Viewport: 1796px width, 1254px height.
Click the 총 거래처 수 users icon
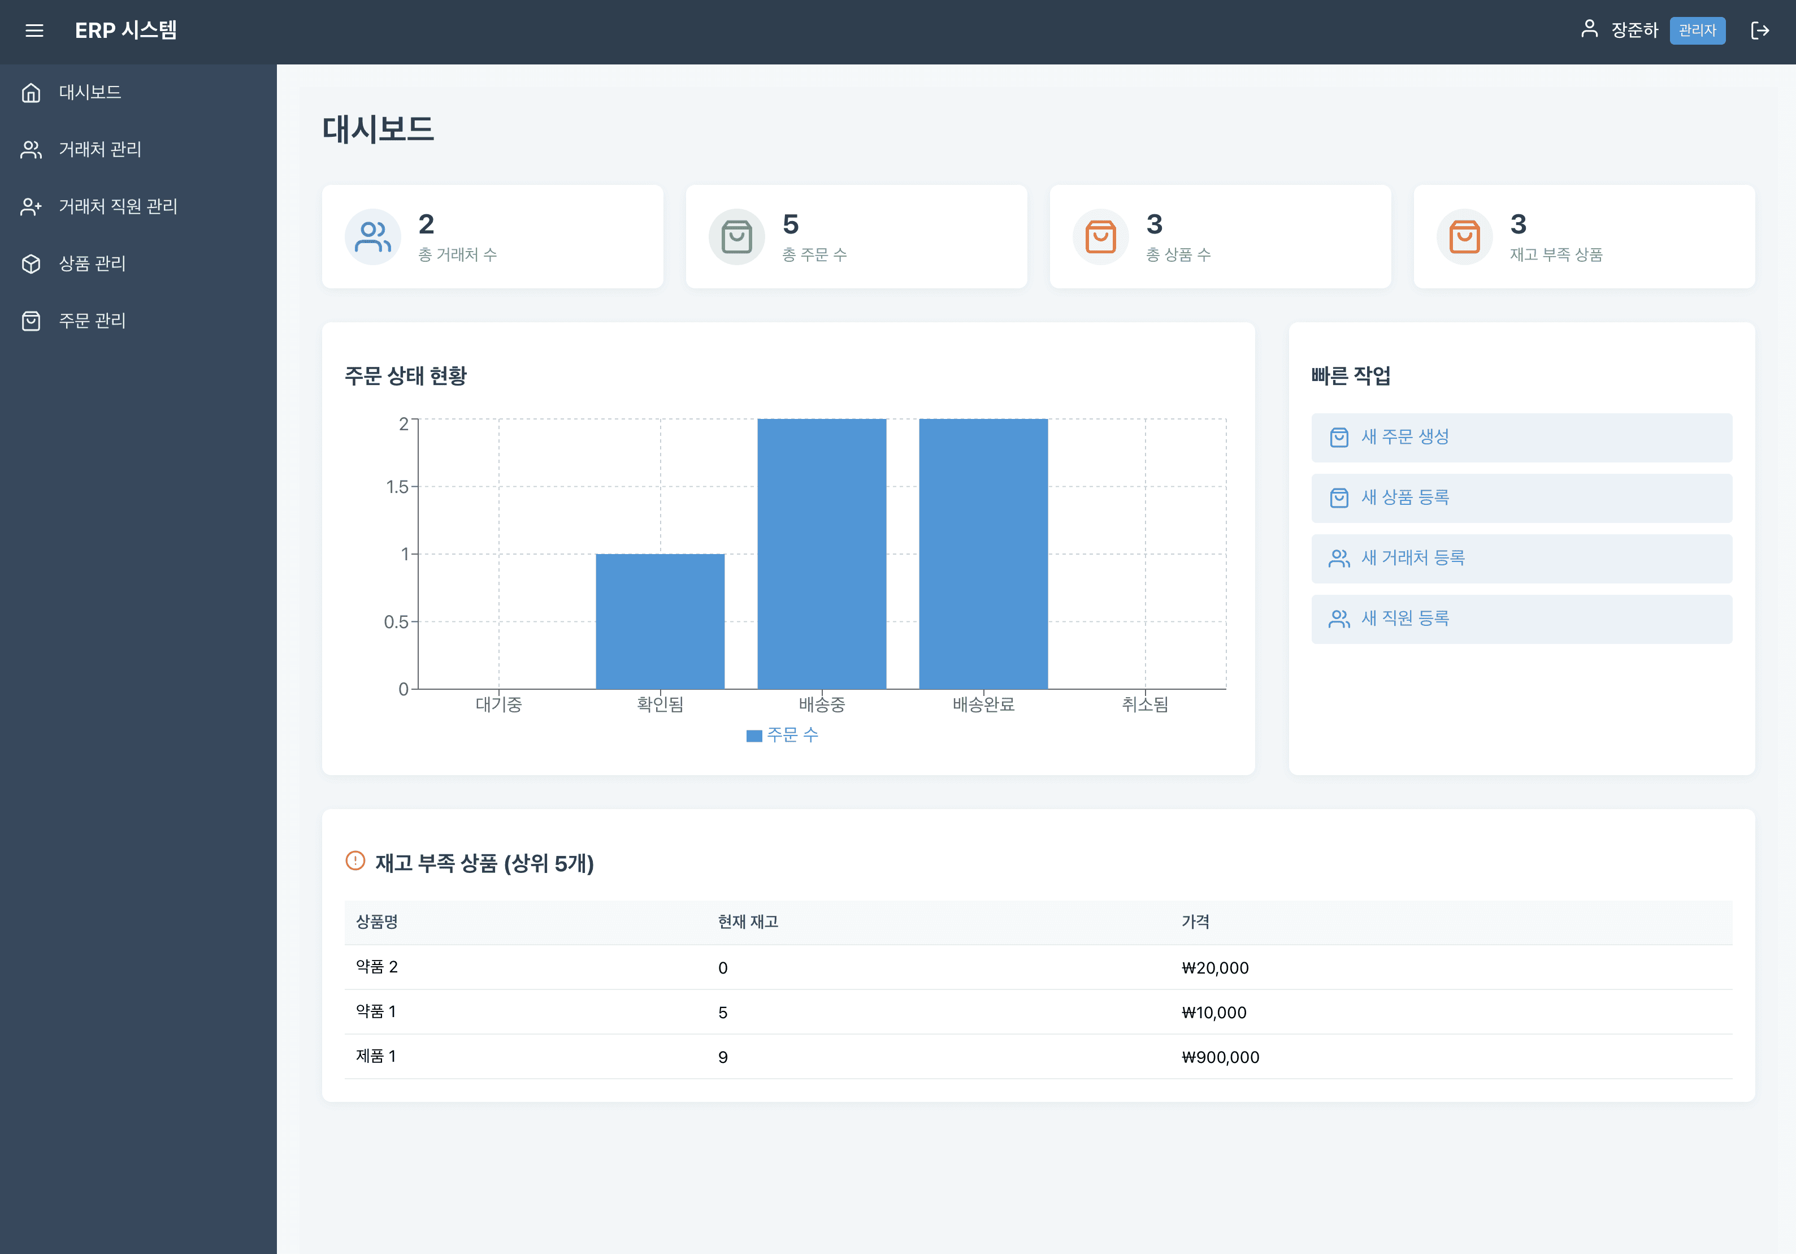coord(373,236)
